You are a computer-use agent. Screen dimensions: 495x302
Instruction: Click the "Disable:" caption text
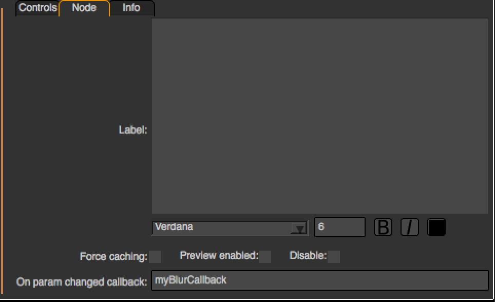point(308,255)
